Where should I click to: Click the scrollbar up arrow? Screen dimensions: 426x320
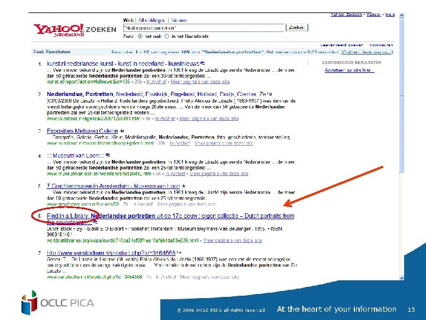[402, 15]
